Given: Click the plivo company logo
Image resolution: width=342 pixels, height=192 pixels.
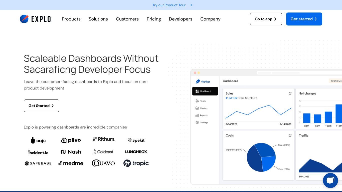Looking at the screenshot, I should pos(71,140).
